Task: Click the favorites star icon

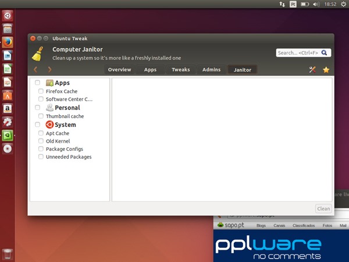Action: pos(326,70)
